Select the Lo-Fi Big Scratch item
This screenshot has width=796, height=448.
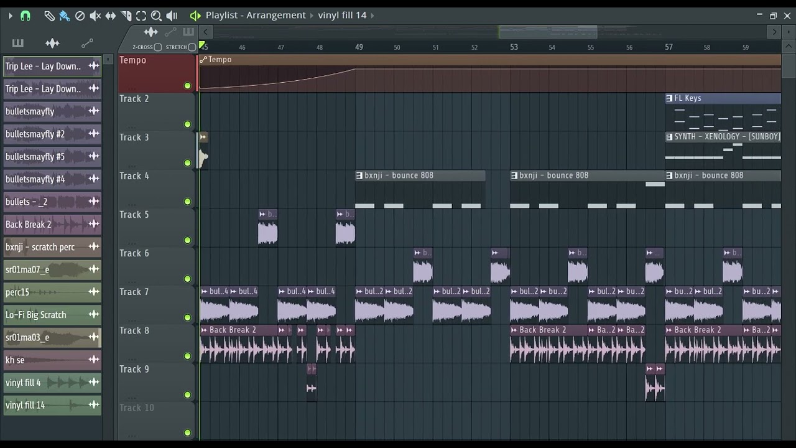pyautogui.click(x=52, y=315)
